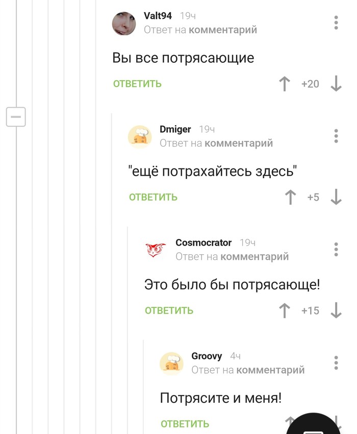This screenshot has width=357, height=434.
Task: Collapse the comment thread with minus button
Action: (x=16, y=117)
